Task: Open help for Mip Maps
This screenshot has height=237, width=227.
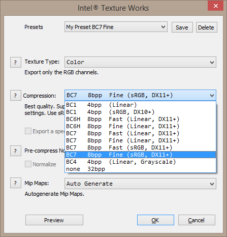Action: (16, 183)
